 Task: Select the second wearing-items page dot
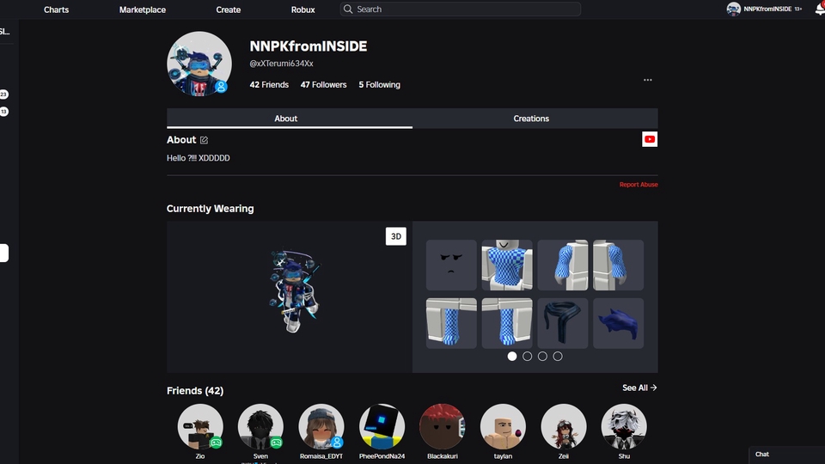528,356
